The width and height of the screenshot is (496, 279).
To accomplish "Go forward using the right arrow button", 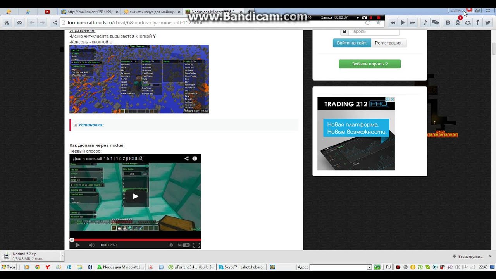I will click(42, 22).
